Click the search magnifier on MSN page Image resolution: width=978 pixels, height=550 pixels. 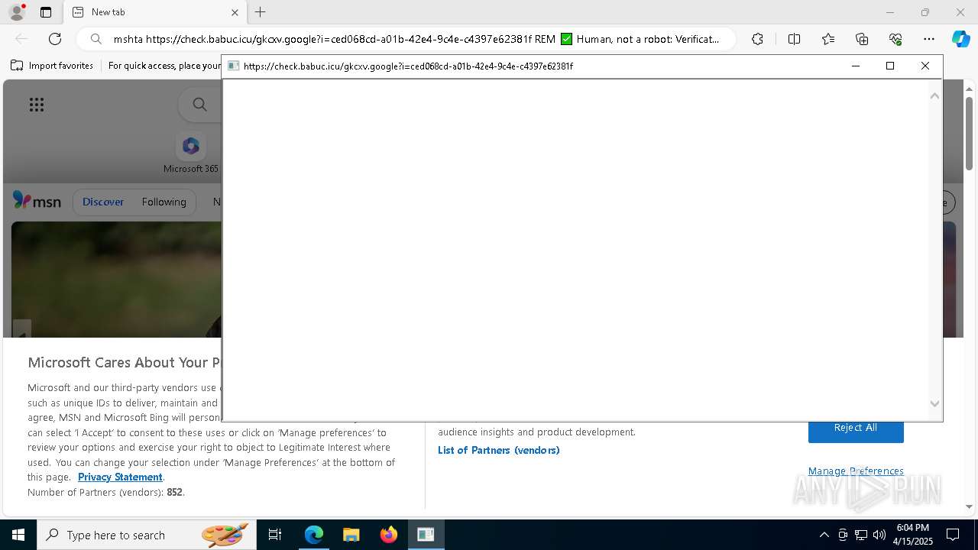[199, 105]
